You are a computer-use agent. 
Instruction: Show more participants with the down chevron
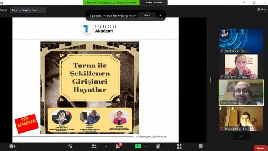click(241, 136)
